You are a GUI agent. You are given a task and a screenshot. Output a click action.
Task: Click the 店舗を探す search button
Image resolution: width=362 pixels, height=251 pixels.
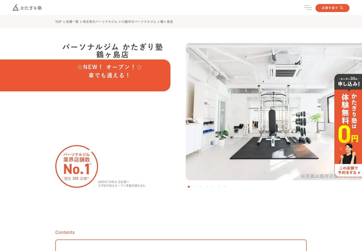(x=332, y=8)
